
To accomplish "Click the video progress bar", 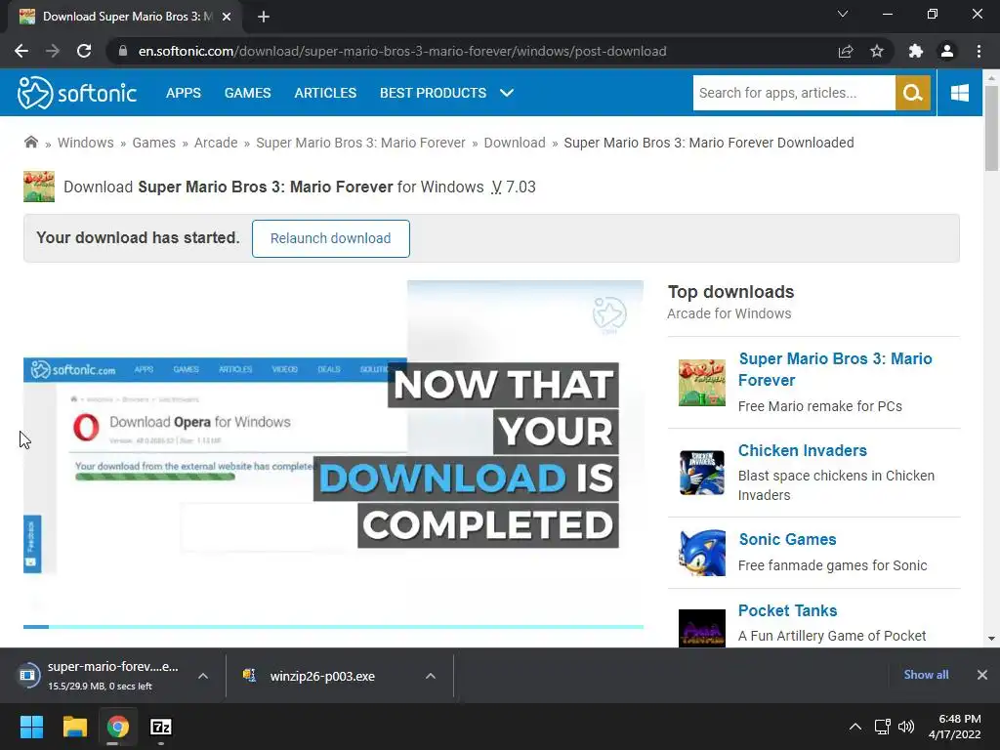I will click(x=334, y=627).
